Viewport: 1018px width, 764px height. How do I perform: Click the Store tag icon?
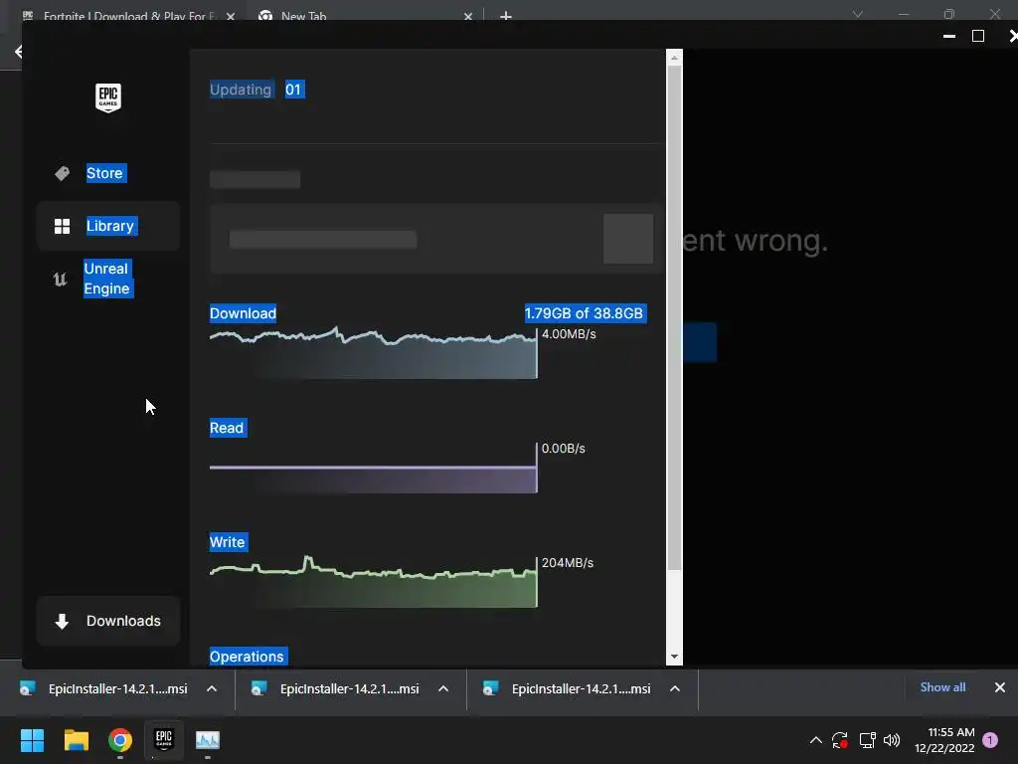pyautogui.click(x=63, y=173)
